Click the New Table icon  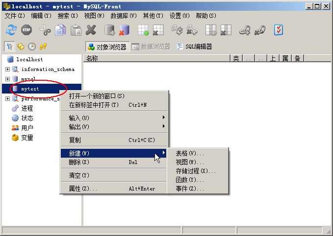click(x=143, y=30)
